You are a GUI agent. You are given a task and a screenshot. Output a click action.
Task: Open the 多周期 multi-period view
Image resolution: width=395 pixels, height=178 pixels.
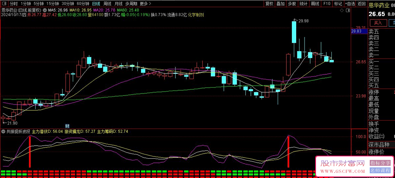click(131, 4)
